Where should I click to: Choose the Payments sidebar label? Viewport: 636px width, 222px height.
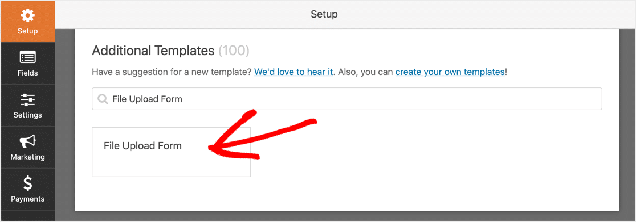(x=27, y=199)
